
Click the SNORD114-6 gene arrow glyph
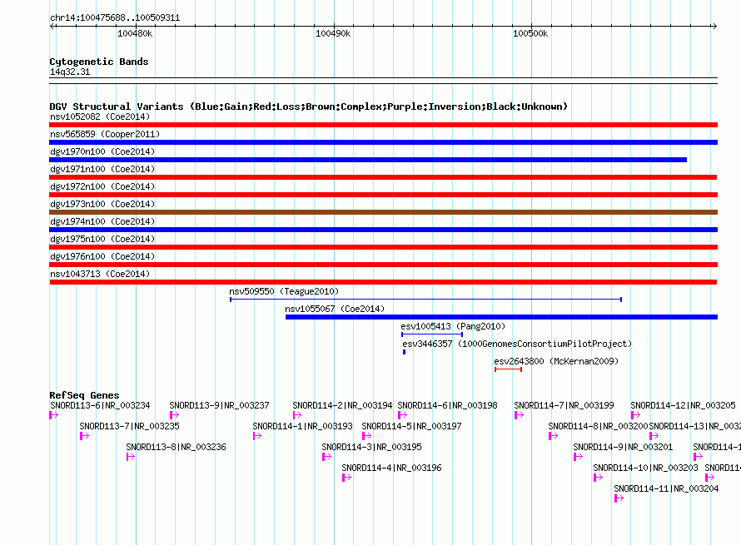coord(403,415)
